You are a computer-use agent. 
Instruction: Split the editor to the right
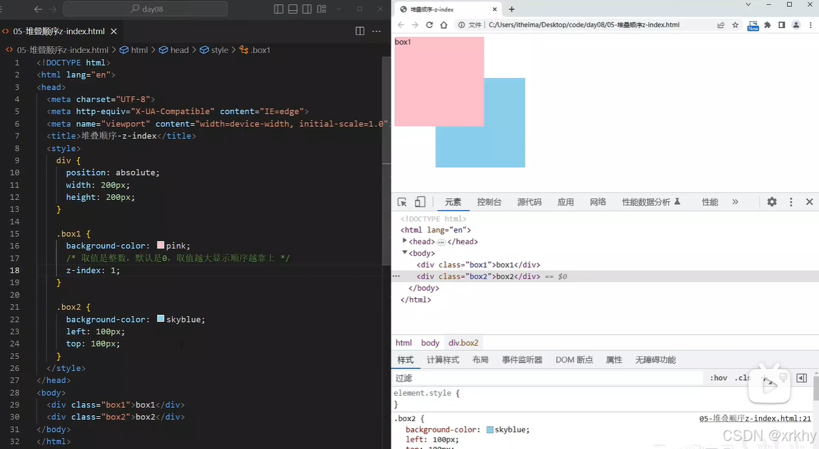(x=360, y=31)
